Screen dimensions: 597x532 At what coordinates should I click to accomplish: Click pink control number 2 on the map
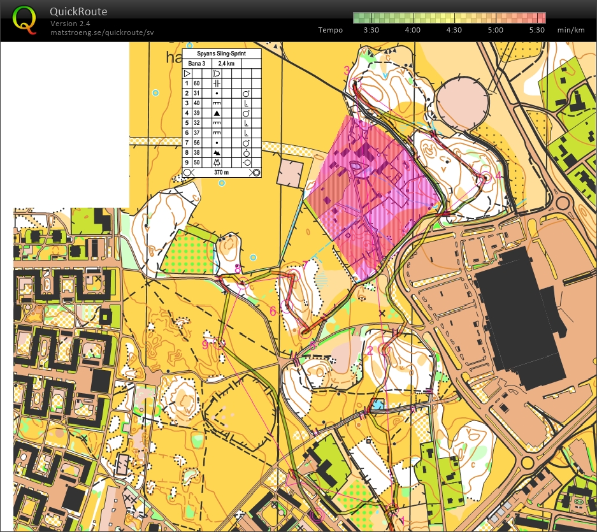click(370, 350)
